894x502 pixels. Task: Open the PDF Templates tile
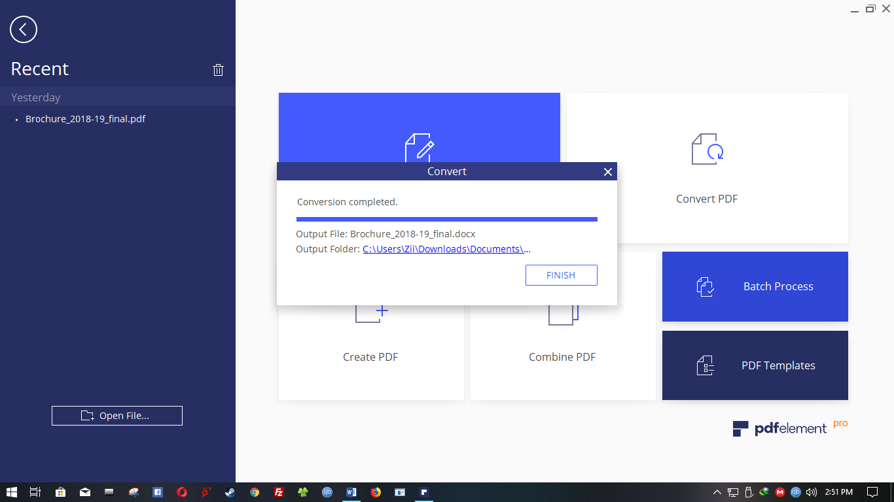pos(755,365)
